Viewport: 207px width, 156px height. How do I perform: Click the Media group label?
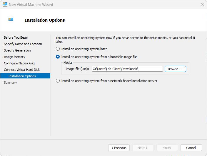click(x=68, y=63)
